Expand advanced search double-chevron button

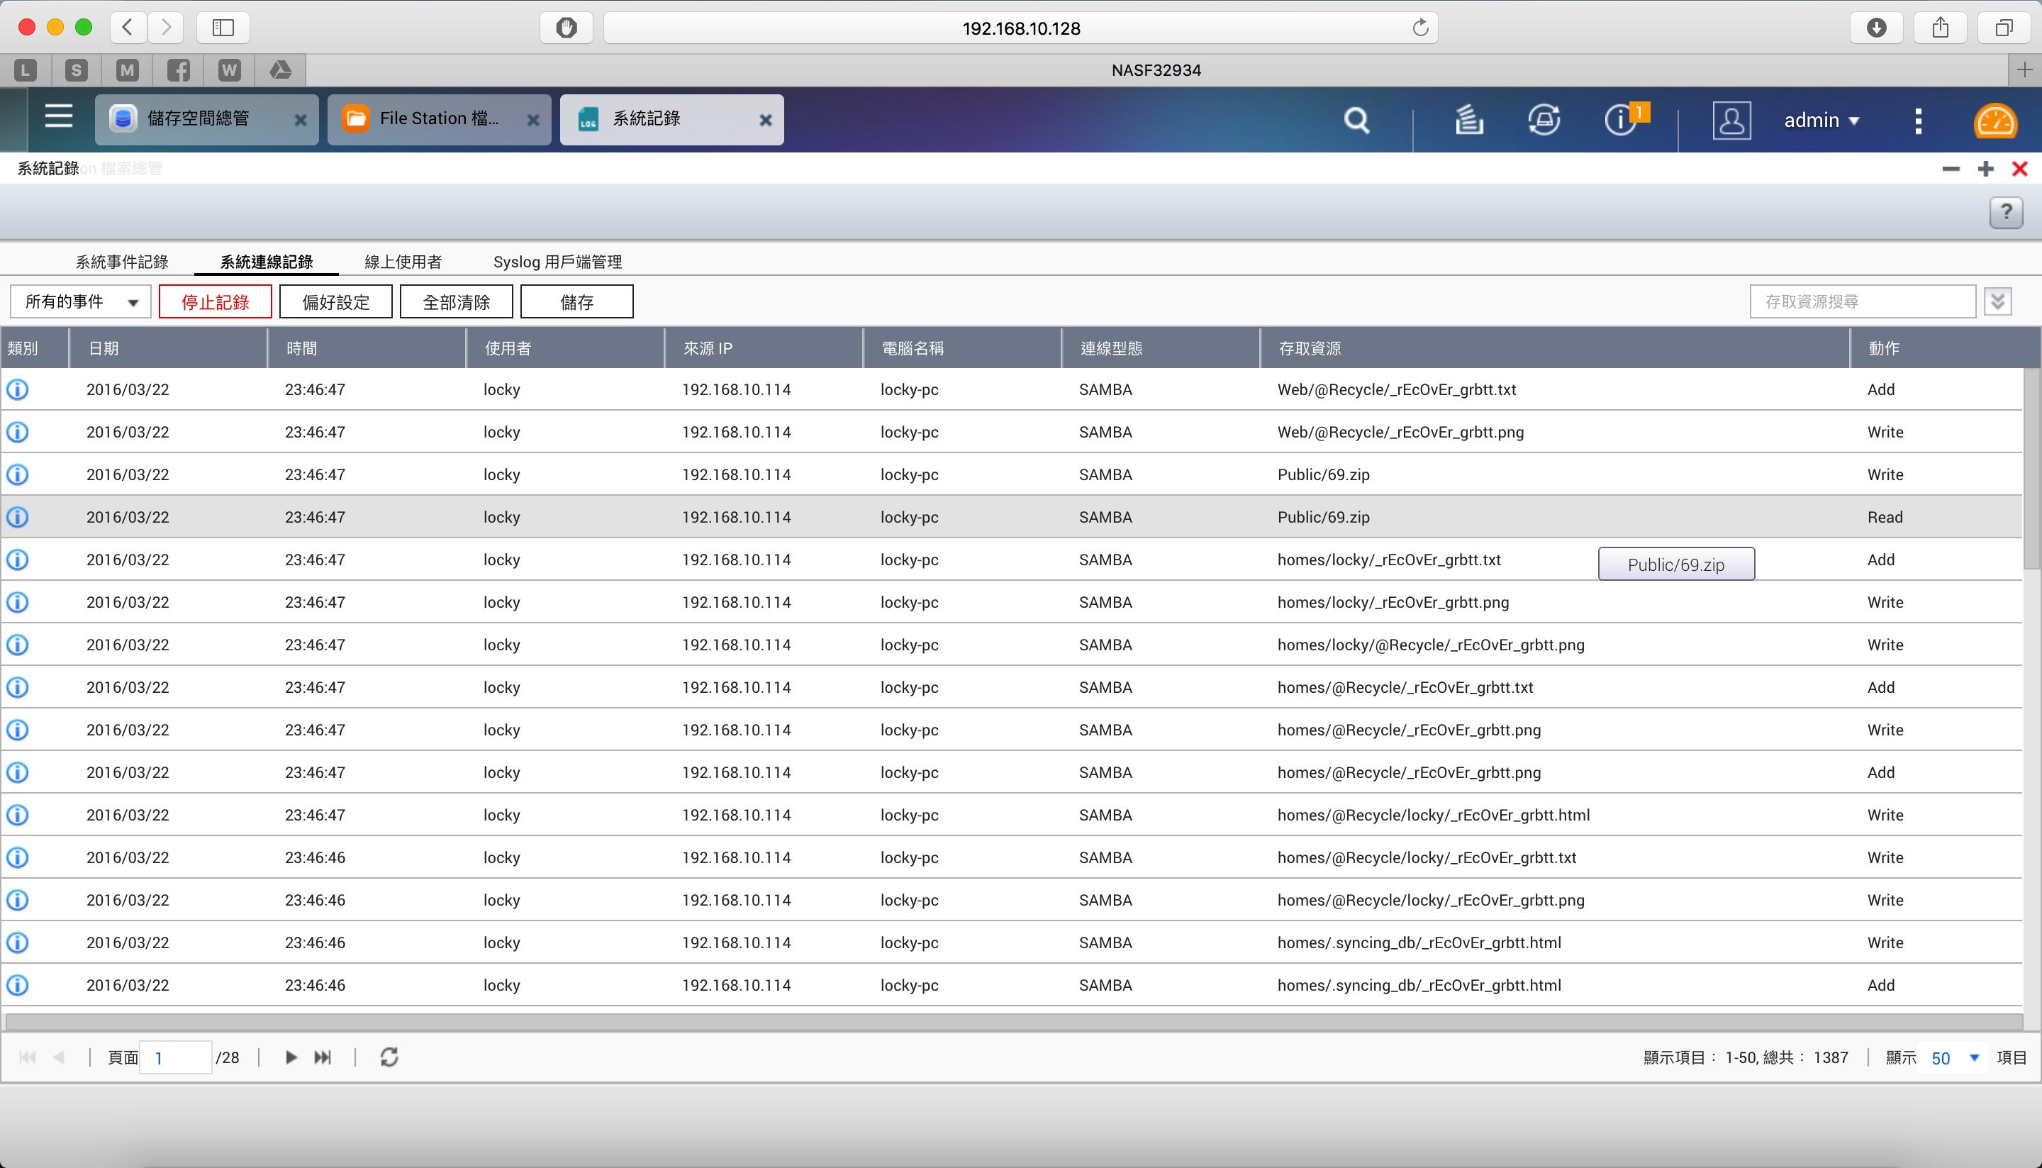click(x=1998, y=301)
